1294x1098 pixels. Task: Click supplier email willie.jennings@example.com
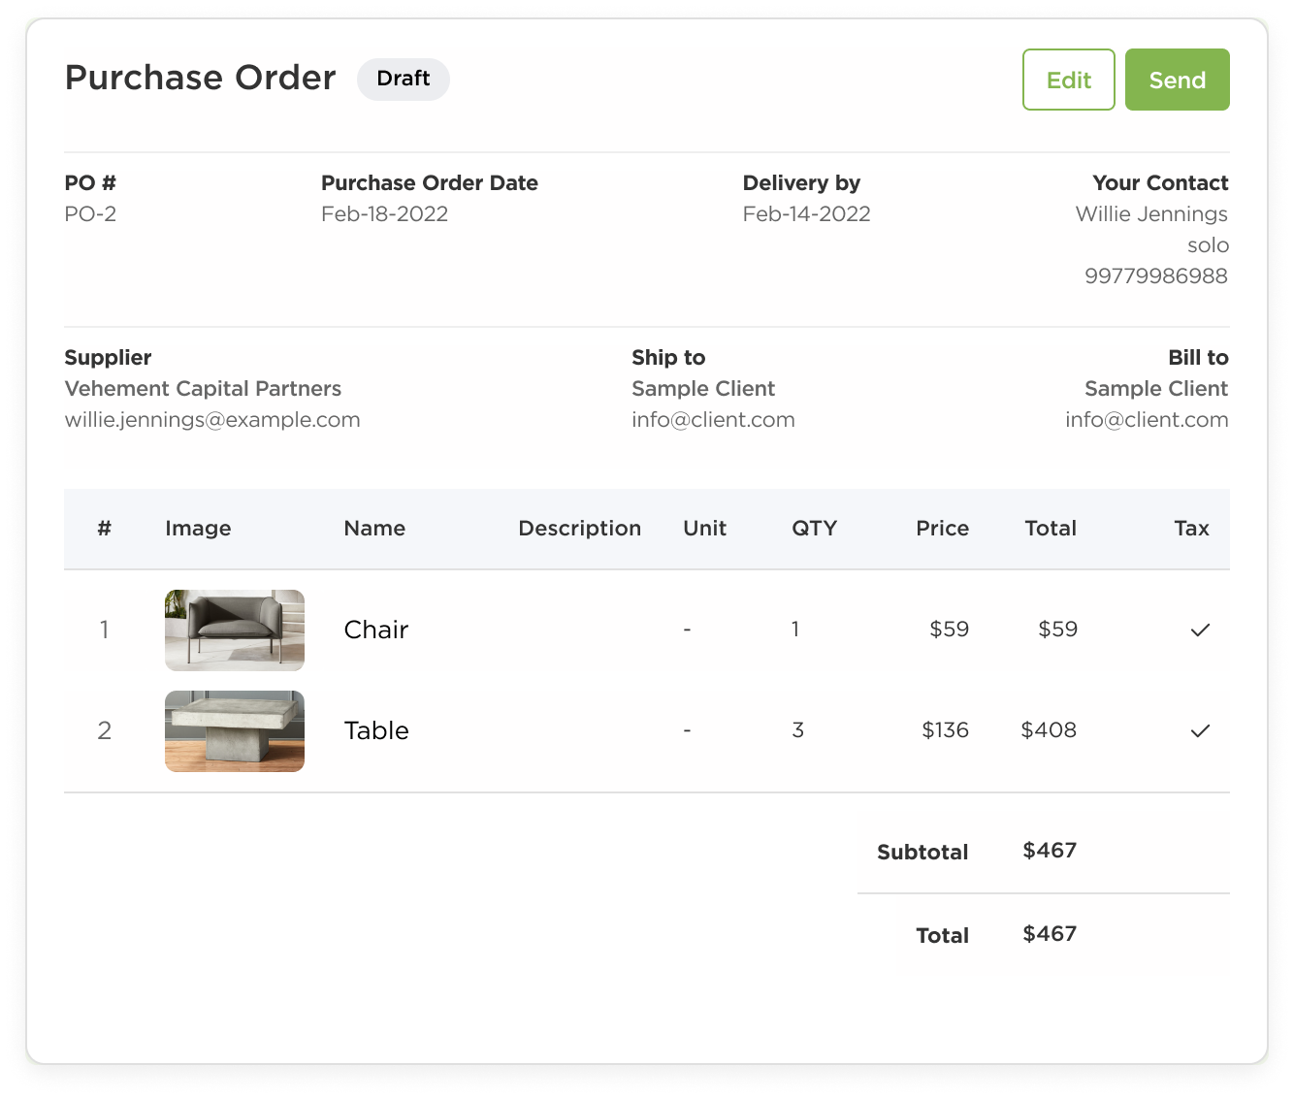point(212,419)
